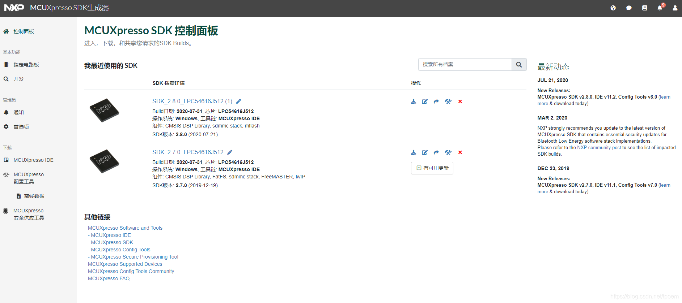
Task: Click the 'MAR 2, 2020' news date
Action: pos(552,118)
